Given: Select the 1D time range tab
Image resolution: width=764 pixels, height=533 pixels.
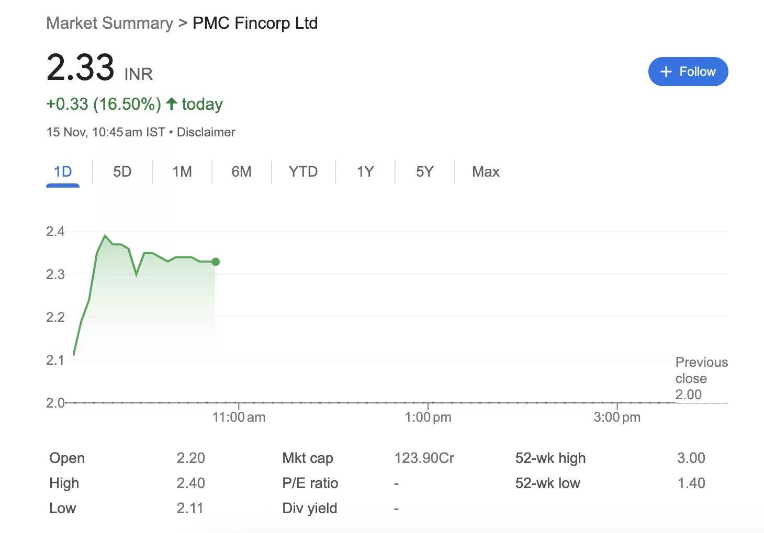Looking at the screenshot, I should coord(63,172).
